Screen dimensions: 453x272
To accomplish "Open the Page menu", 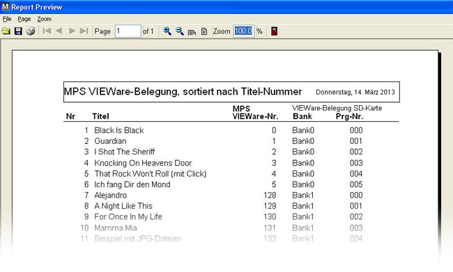I will click(24, 19).
